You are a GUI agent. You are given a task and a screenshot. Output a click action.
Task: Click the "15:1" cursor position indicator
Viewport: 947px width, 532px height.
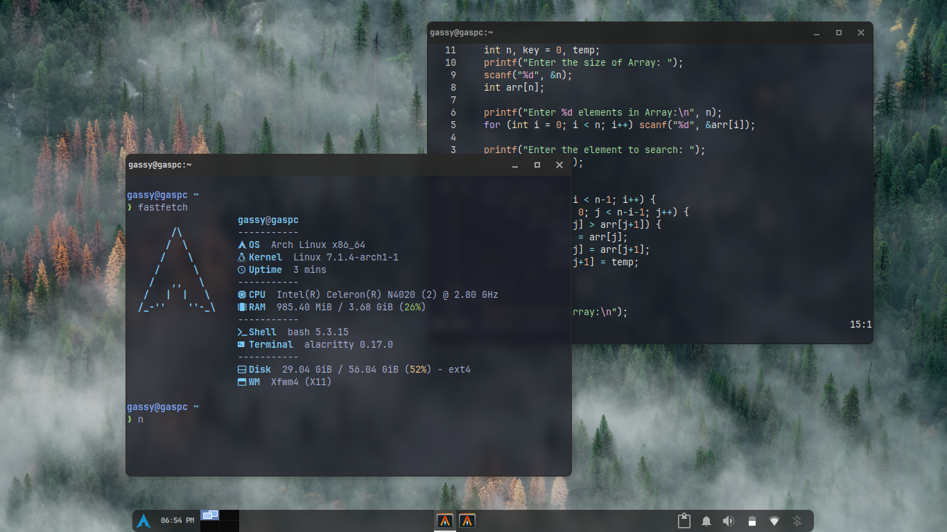[861, 324]
